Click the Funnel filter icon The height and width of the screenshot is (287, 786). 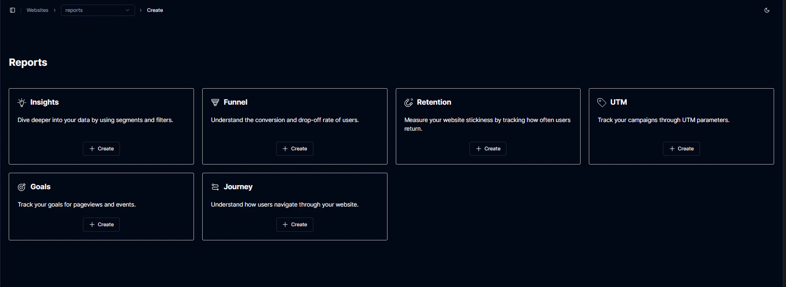215,102
